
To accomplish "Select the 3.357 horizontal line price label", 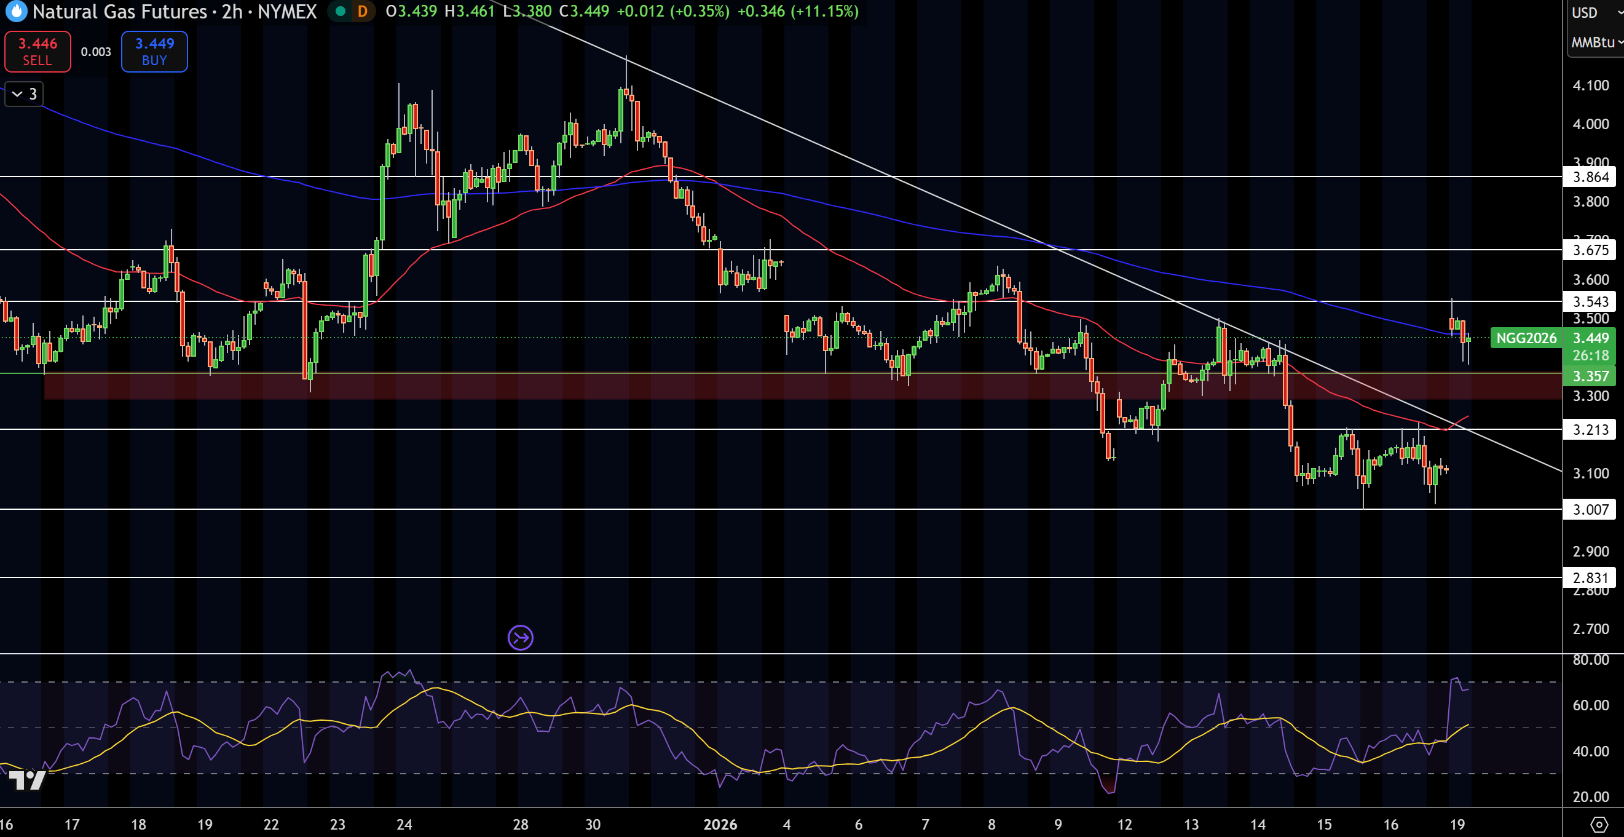I will click(1590, 376).
